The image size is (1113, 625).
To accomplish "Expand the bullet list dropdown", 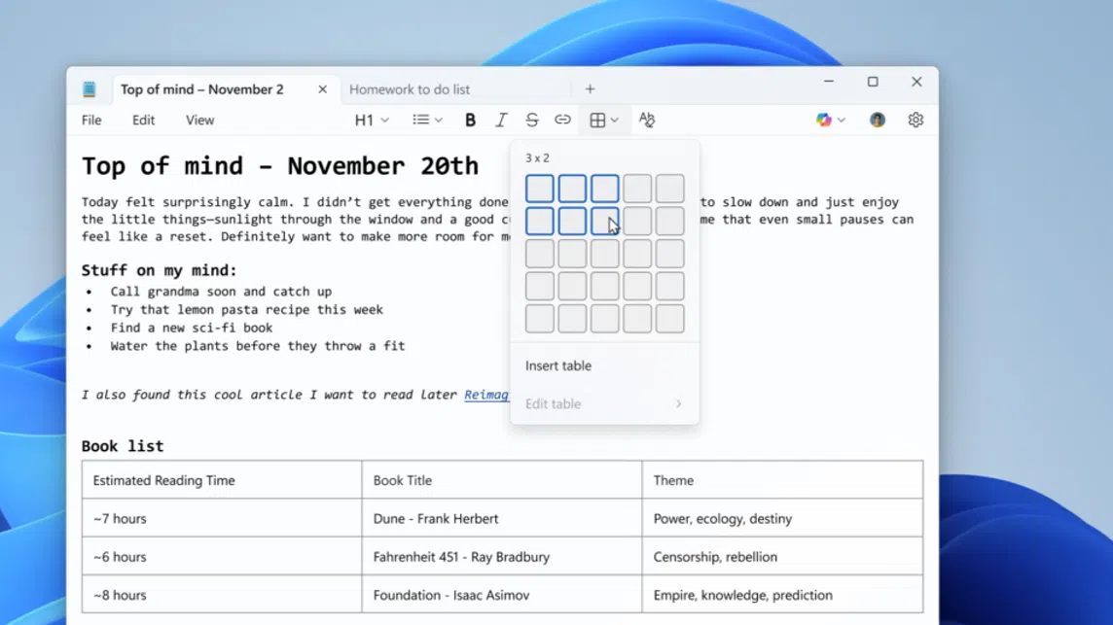I will pyautogui.click(x=427, y=121).
